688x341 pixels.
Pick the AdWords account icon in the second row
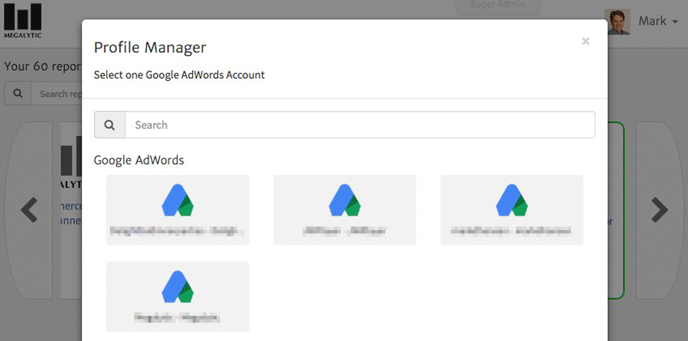pos(177,287)
